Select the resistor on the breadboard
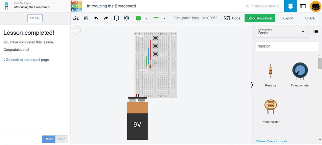This screenshot has height=145, width=322. point(150,66)
